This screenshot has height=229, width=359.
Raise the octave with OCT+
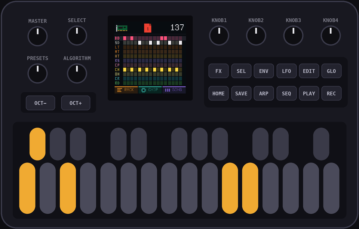coord(76,103)
